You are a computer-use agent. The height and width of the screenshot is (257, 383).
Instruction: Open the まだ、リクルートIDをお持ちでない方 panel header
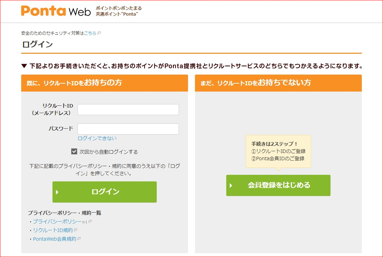tap(278, 83)
